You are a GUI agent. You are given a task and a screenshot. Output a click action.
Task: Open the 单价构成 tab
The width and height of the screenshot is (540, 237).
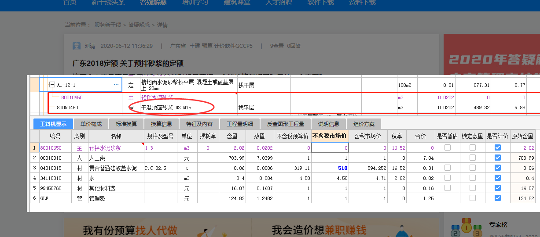(91, 124)
